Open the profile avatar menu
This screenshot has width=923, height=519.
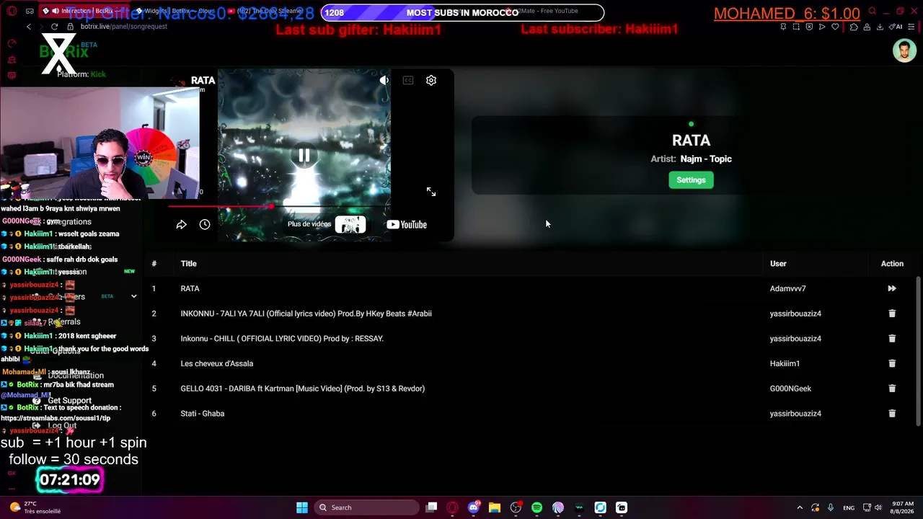tap(904, 51)
